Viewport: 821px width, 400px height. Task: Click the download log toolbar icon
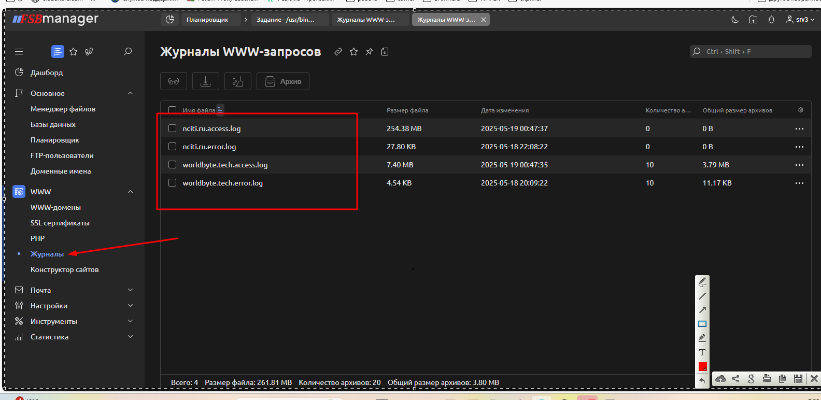(206, 81)
